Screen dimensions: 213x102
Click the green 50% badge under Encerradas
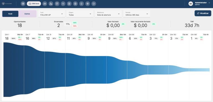[75, 23]
